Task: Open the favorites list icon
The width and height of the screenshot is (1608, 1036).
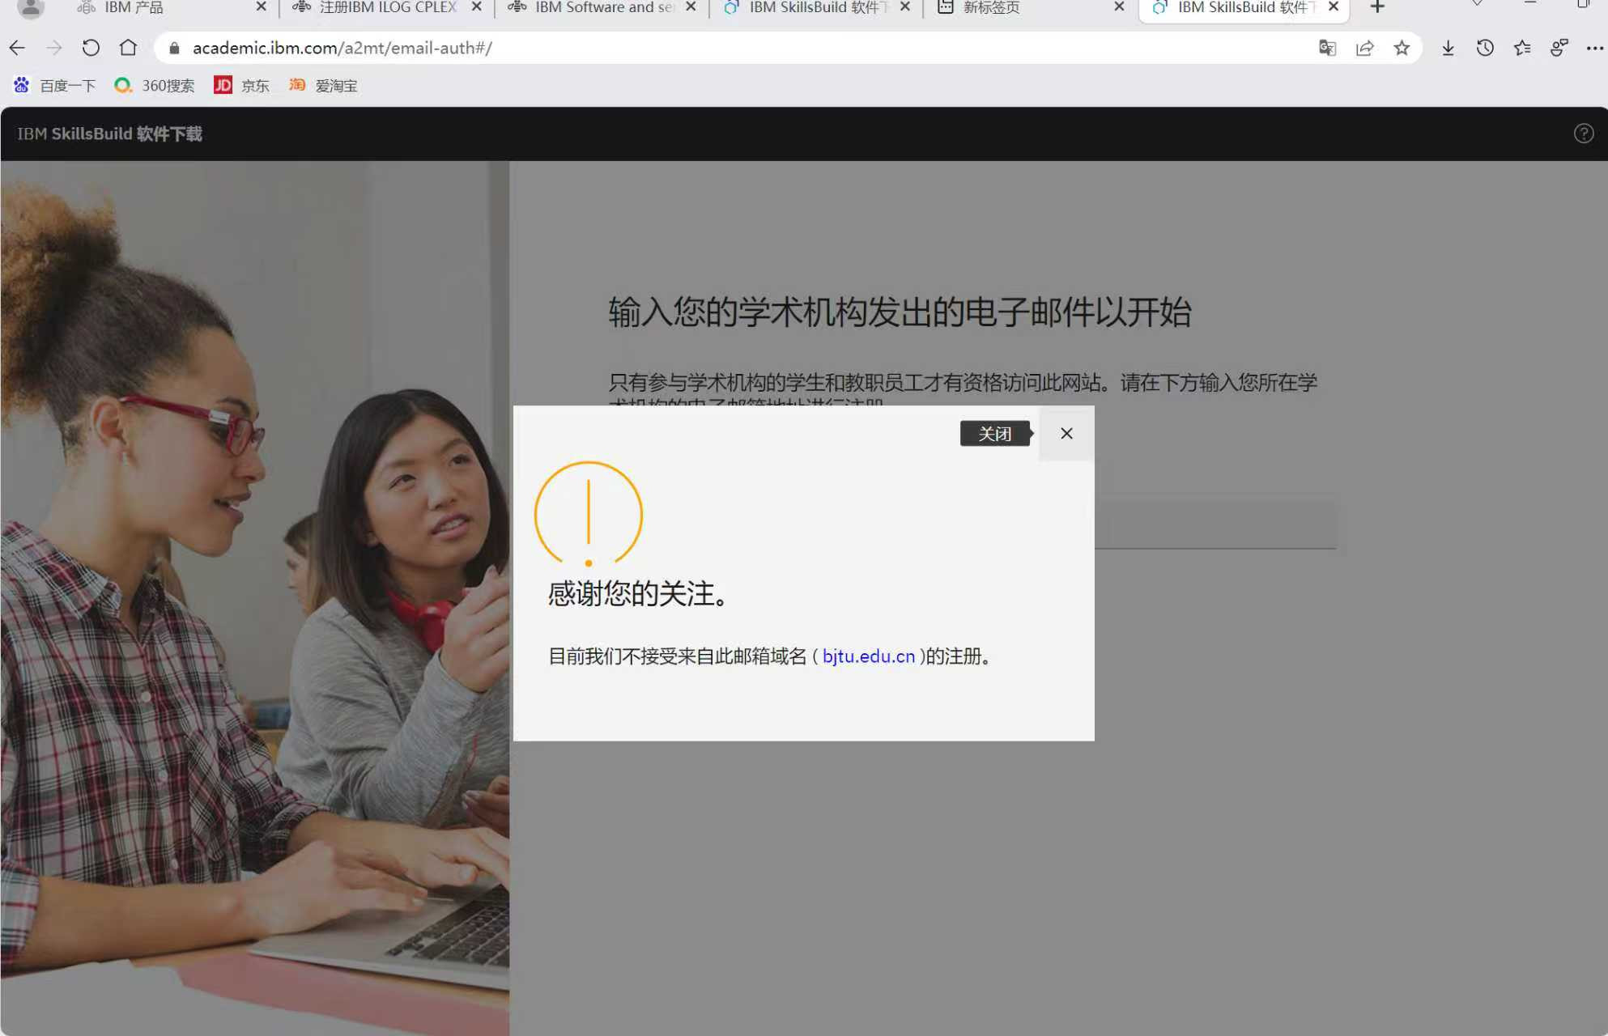Action: tap(1522, 48)
